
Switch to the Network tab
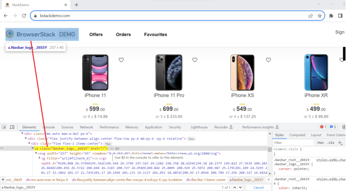(86, 127)
